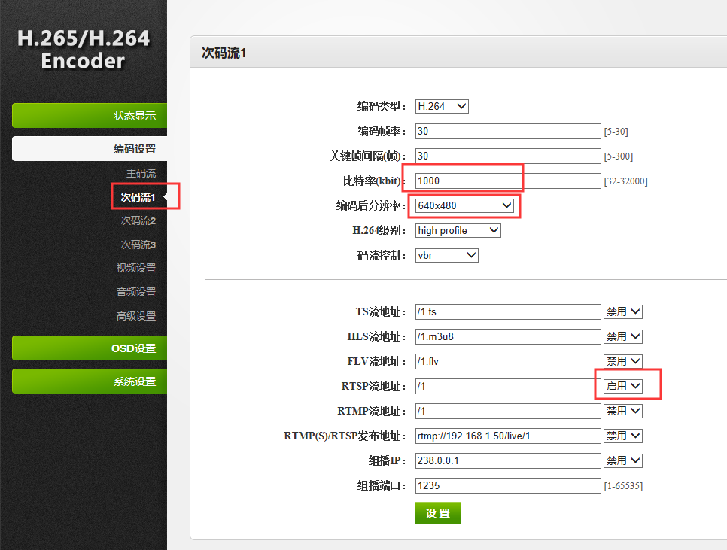This screenshot has width=727, height=550.
Task: Open the 系统设置 system settings menu
Action: (90, 381)
